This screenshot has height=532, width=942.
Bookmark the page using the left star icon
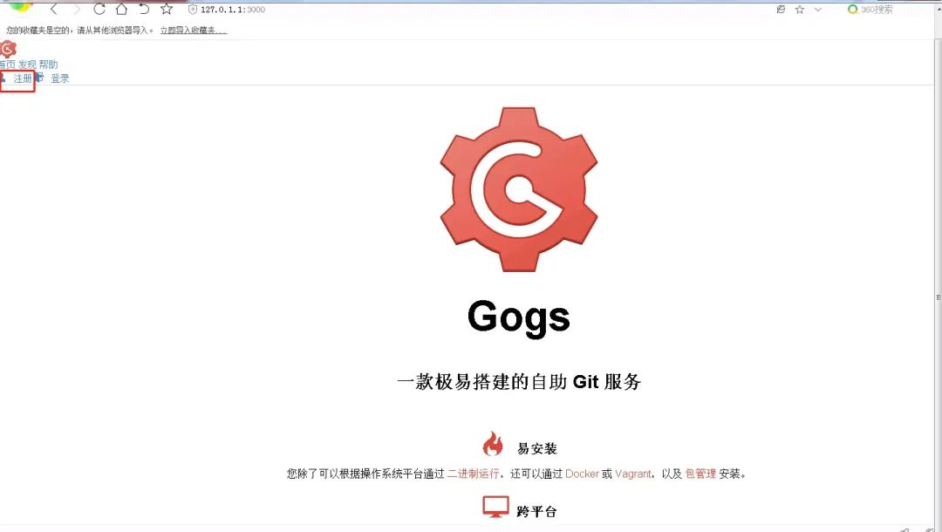167,9
